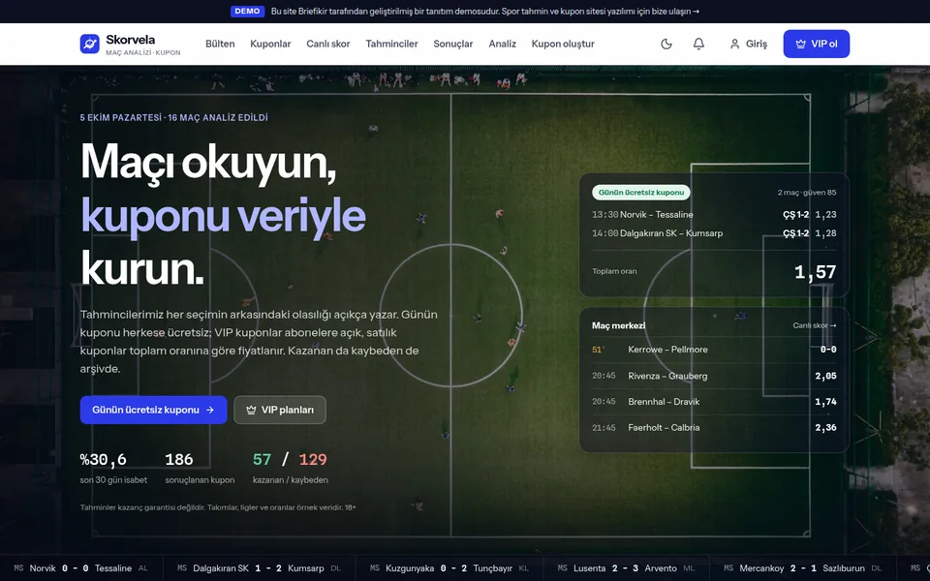Click the 2 maç · güven 85 label

tap(807, 192)
